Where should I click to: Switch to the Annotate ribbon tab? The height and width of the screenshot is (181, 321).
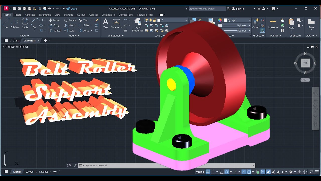tap(30, 15)
